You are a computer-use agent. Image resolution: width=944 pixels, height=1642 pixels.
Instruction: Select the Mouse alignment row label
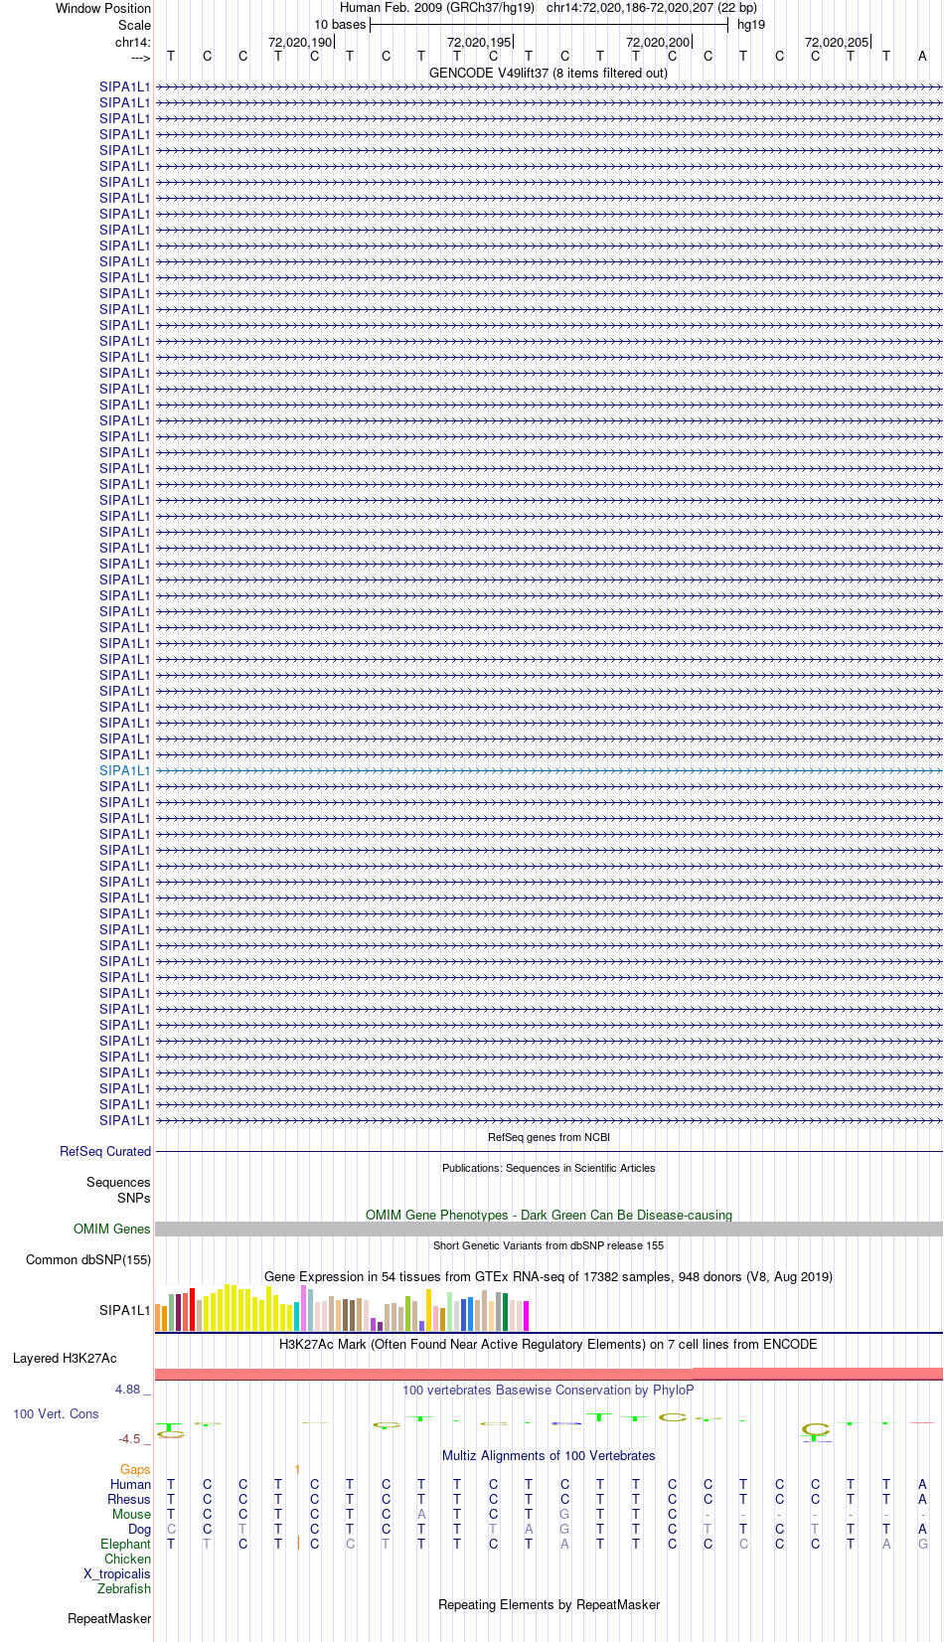[x=132, y=1514]
